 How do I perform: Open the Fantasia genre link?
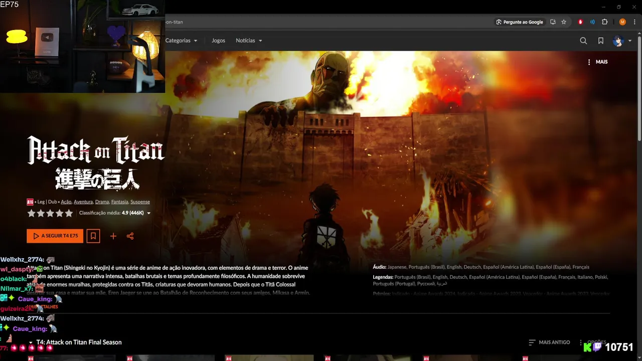pos(119,202)
